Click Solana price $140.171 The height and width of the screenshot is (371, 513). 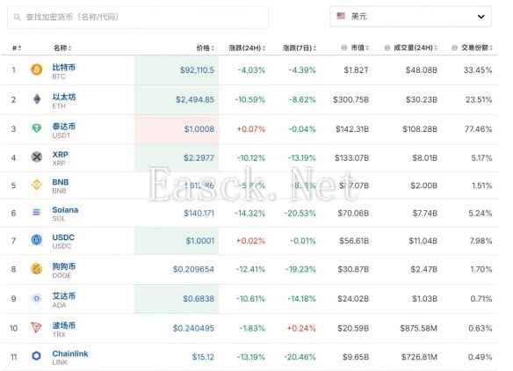click(199, 214)
